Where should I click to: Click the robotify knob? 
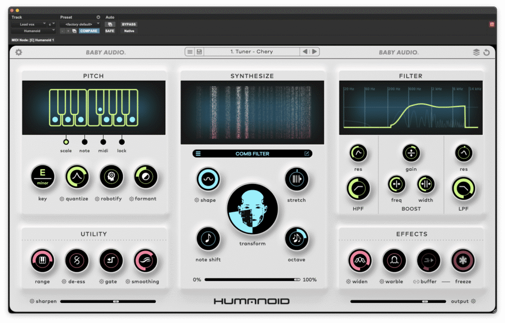[111, 177]
